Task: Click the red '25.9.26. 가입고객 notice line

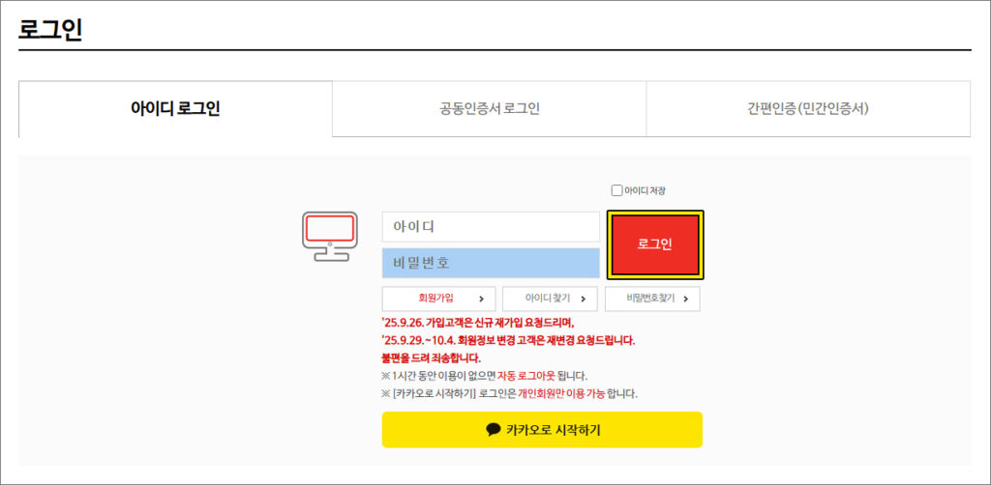Action: 478,323
